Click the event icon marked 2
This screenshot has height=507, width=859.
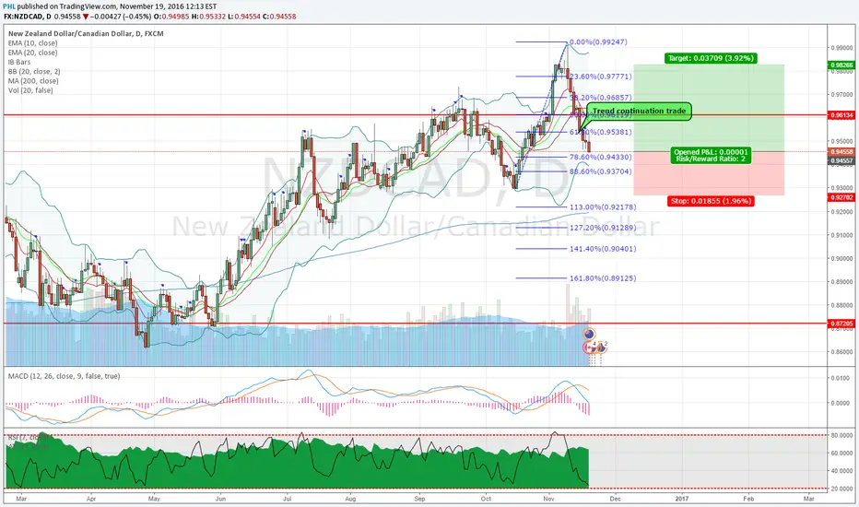[x=601, y=347]
